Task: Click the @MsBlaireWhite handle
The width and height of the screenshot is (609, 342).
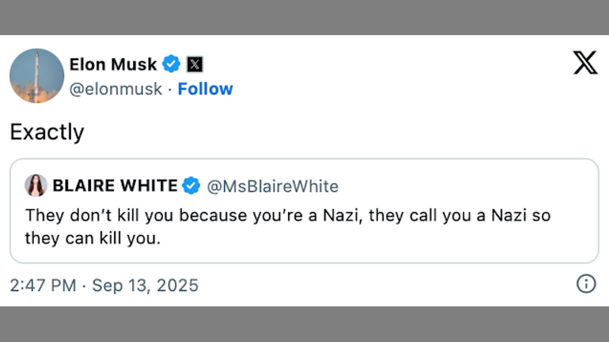Action: click(x=273, y=186)
